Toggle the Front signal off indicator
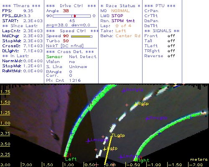Image resolution: width=209 pixels, height=167 pixels. [x=171, y=36]
